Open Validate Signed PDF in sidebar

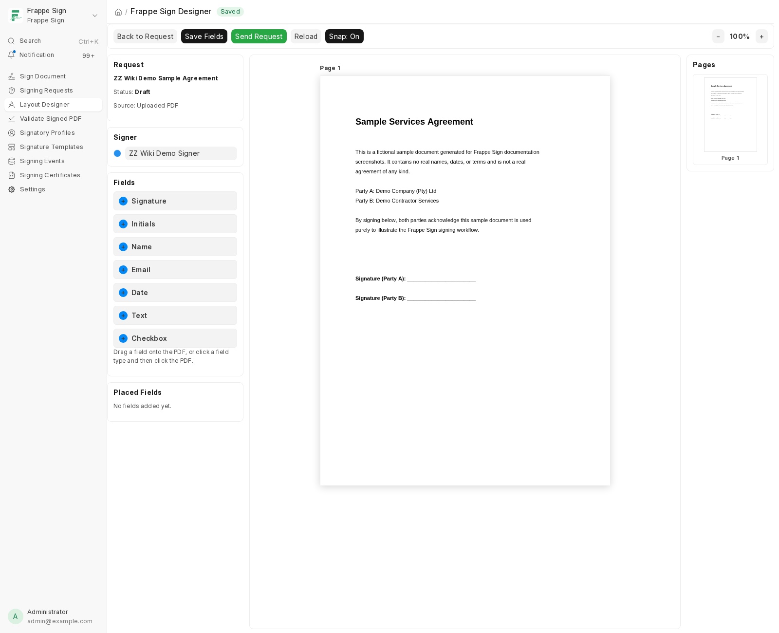click(53, 119)
